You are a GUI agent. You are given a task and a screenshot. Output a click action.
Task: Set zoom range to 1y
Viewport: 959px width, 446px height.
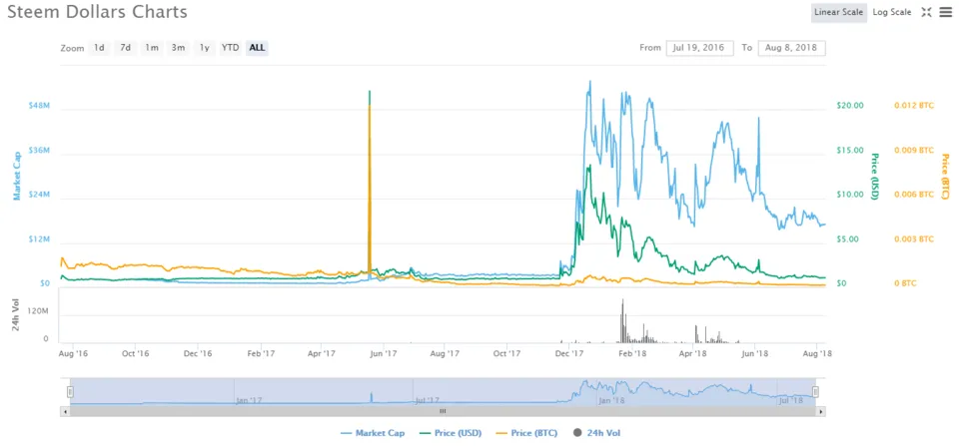204,48
